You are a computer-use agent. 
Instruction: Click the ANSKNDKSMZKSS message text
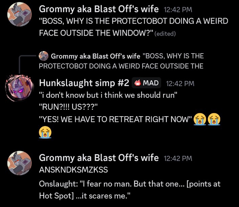point(73,170)
